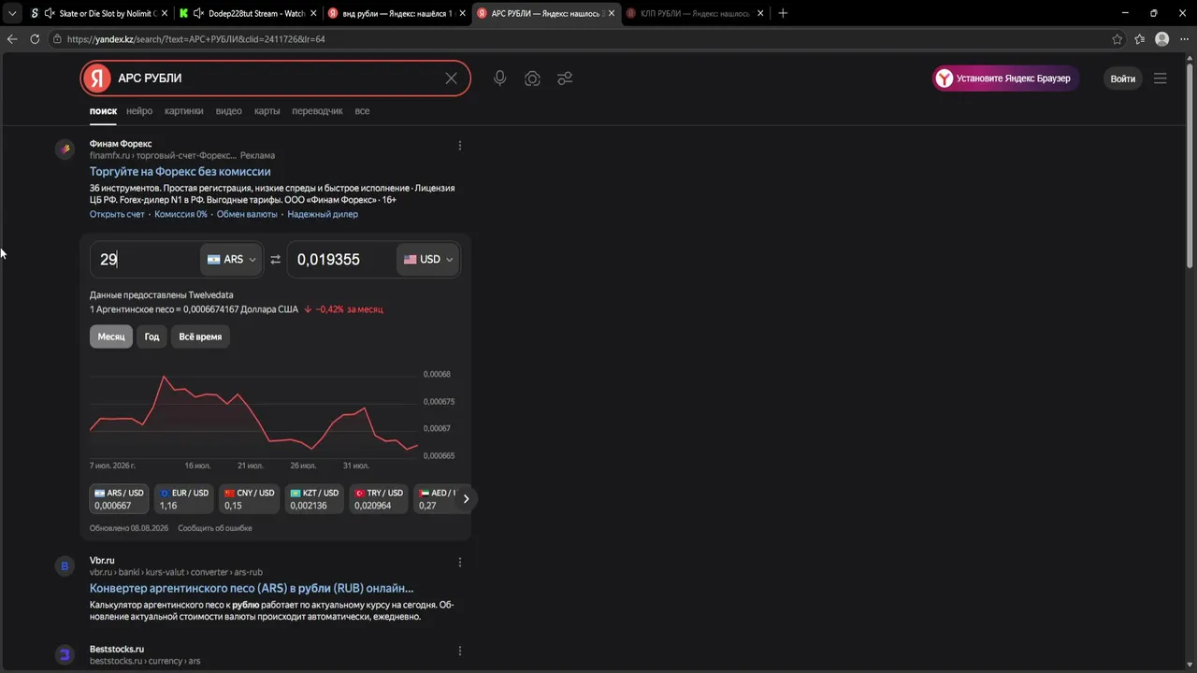Open the tab search dropdown arrow
This screenshot has height=673, width=1197.
point(11,13)
